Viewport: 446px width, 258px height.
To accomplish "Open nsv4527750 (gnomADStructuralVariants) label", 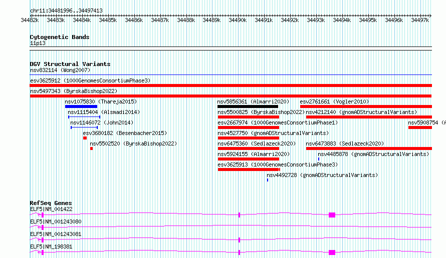I will click(x=273, y=133).
